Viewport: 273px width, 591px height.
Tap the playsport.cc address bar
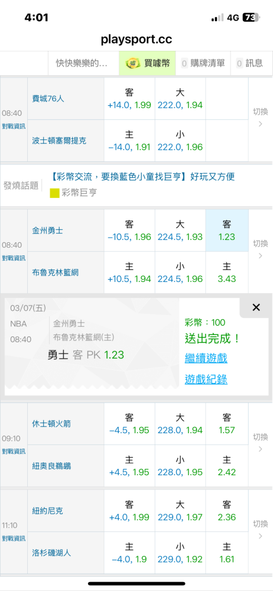click(x=136, y=39)
